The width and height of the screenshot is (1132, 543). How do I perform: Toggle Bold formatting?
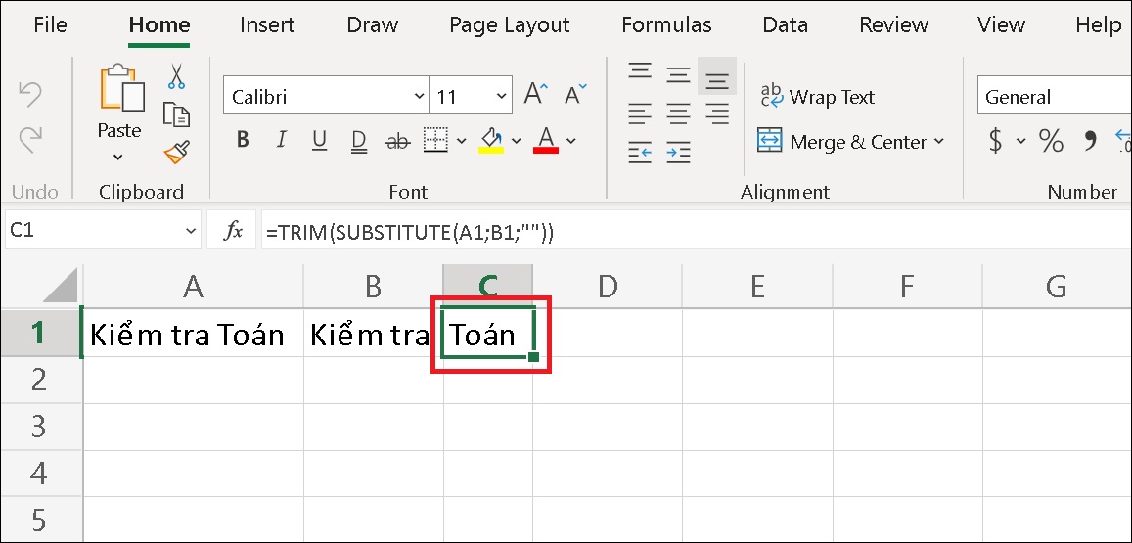(243, 140)
